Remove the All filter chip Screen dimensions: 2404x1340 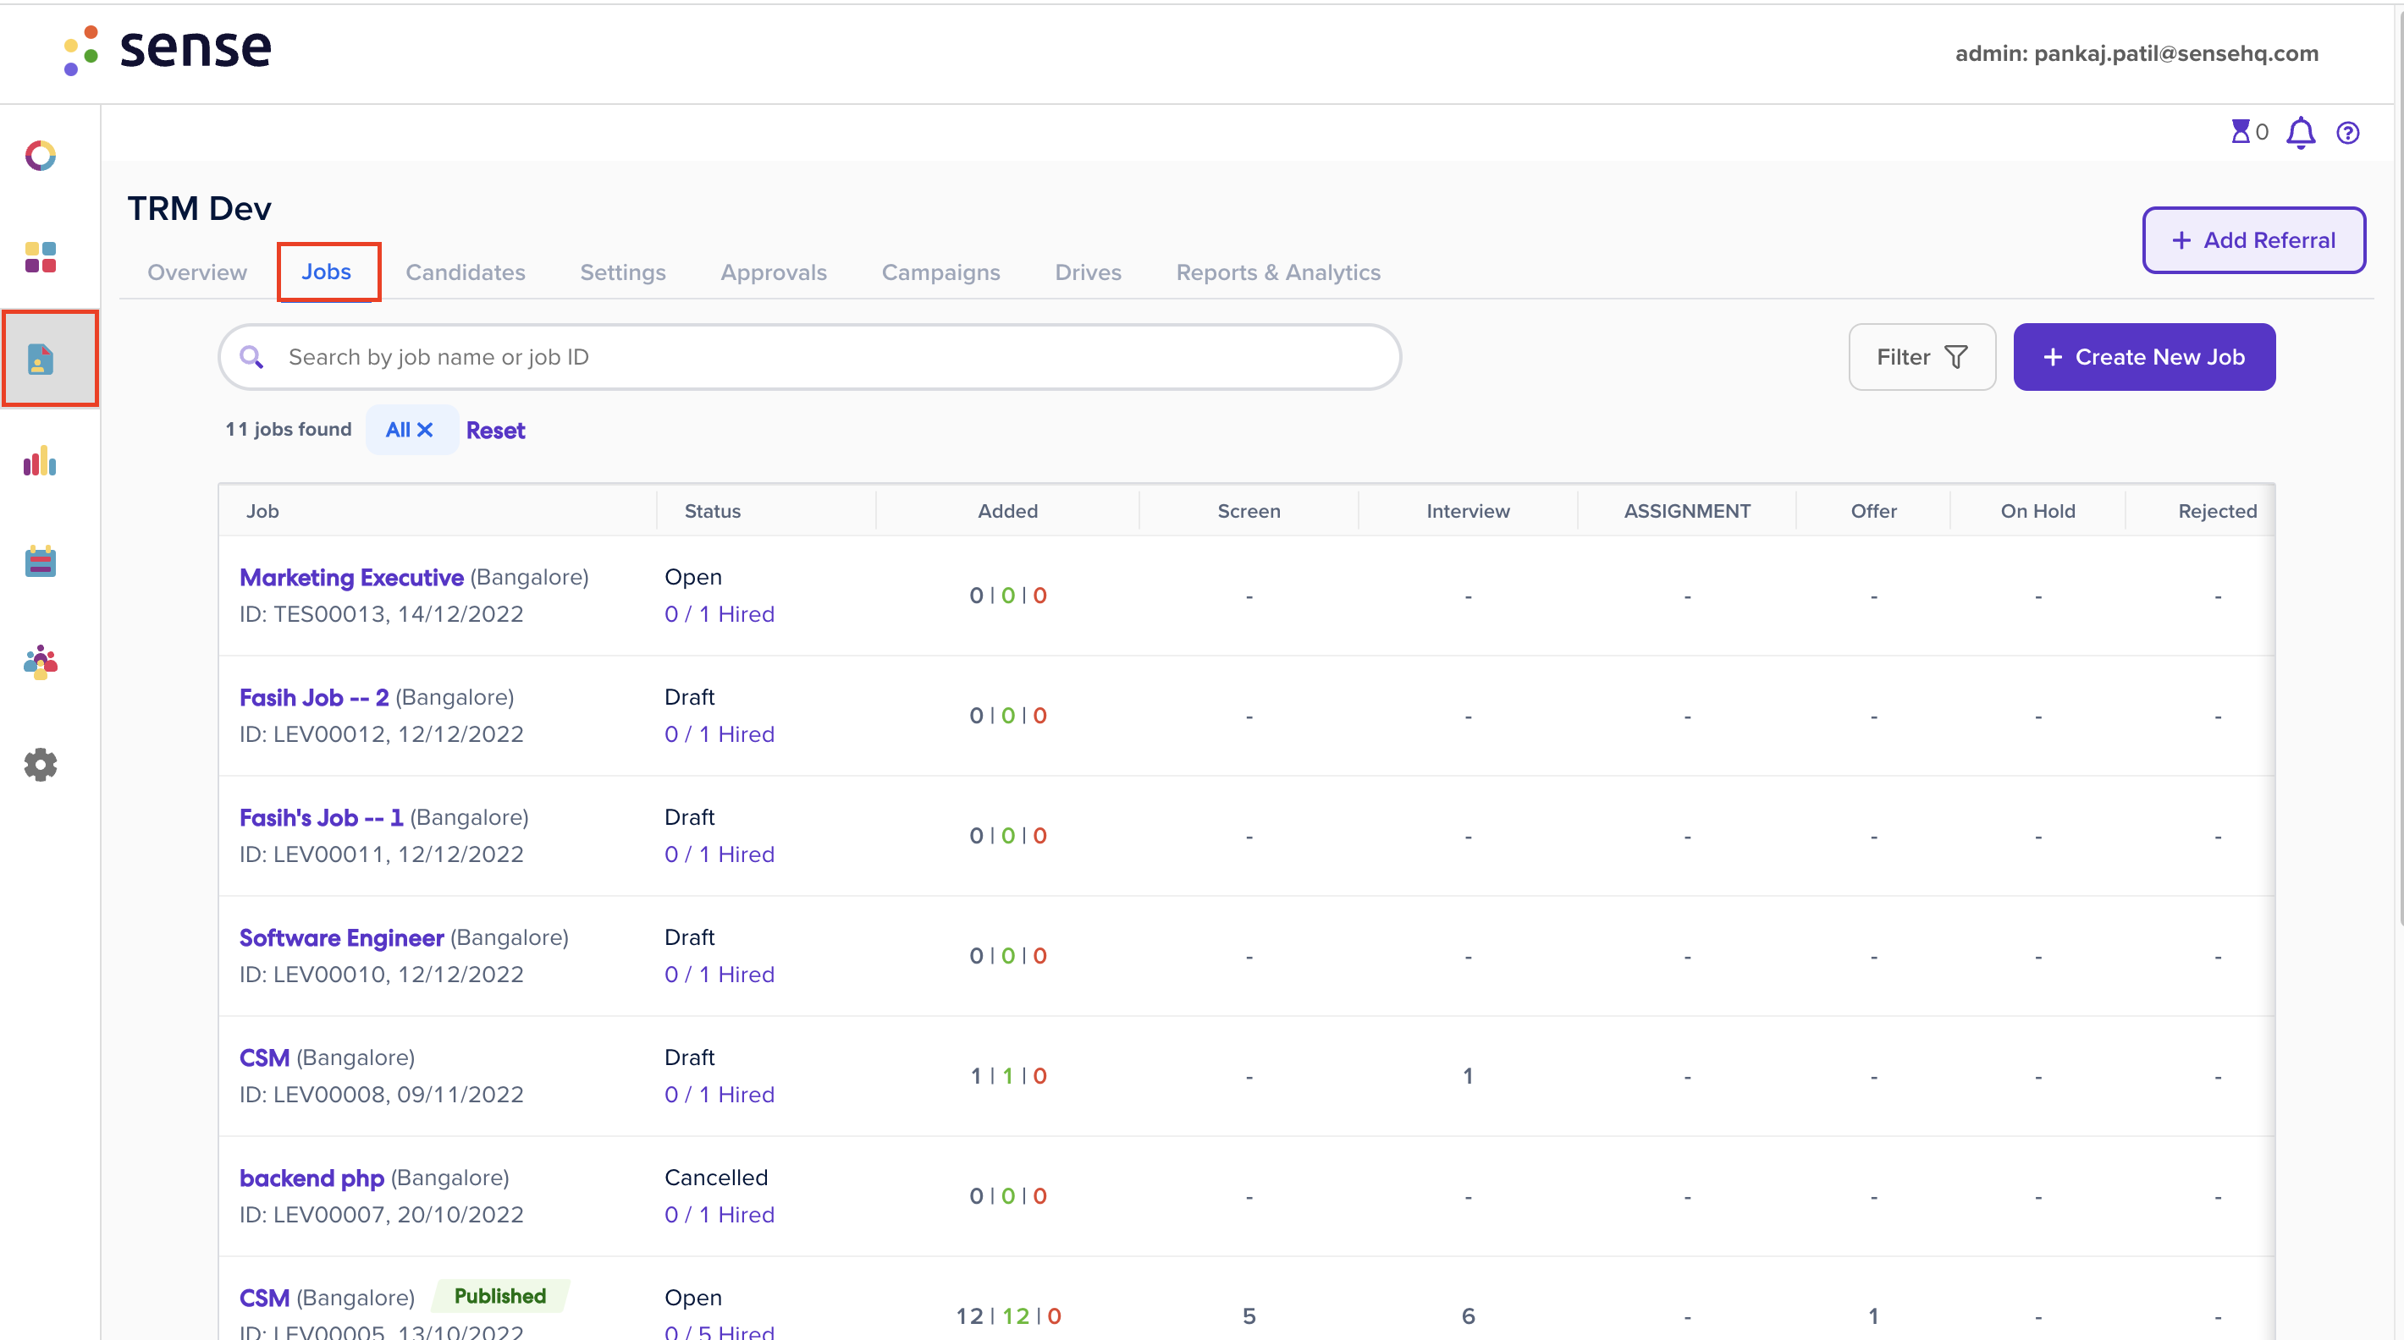click(x=425, y=430)
